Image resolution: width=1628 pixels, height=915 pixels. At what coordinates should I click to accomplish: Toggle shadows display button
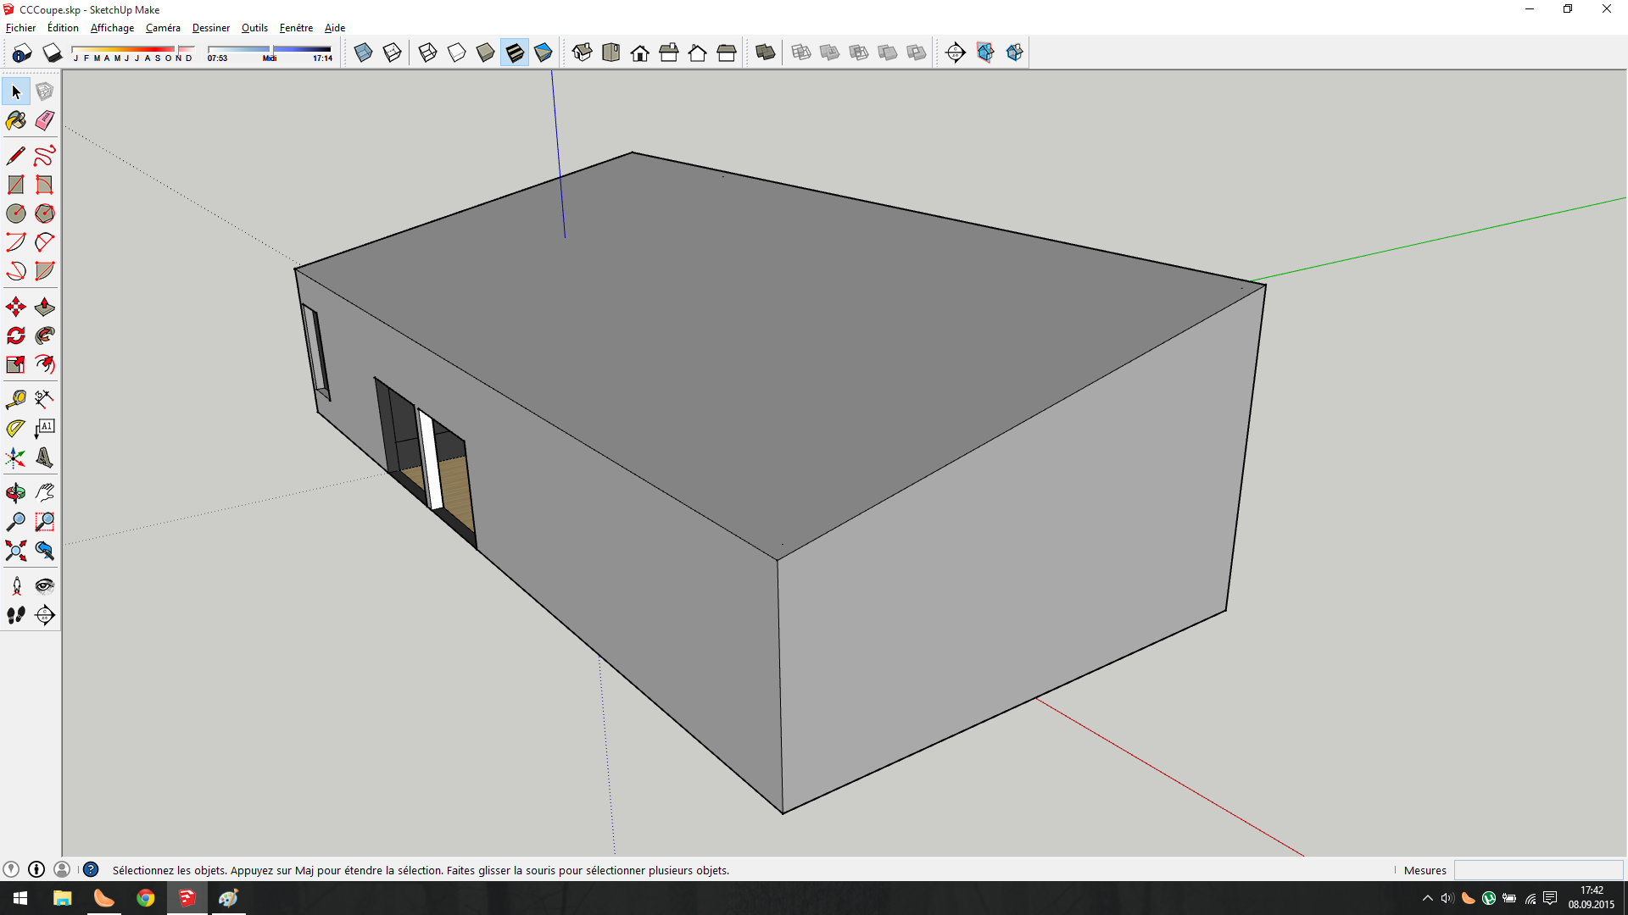(53, 53)
